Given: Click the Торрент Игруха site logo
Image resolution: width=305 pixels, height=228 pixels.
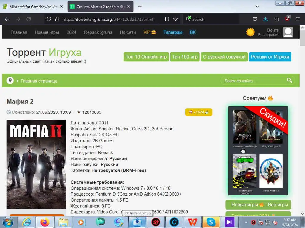Looking at the screenshot, I should [x=44, y=52].
